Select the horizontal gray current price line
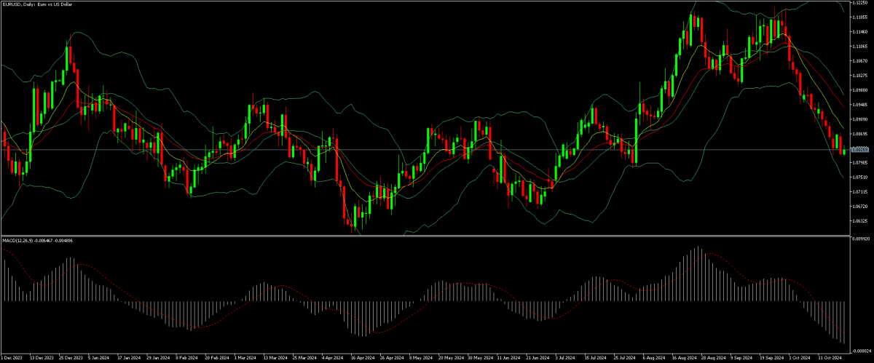The height and width of the screenshot is (363, 874). pyautogui.click(x=437, y=150)
